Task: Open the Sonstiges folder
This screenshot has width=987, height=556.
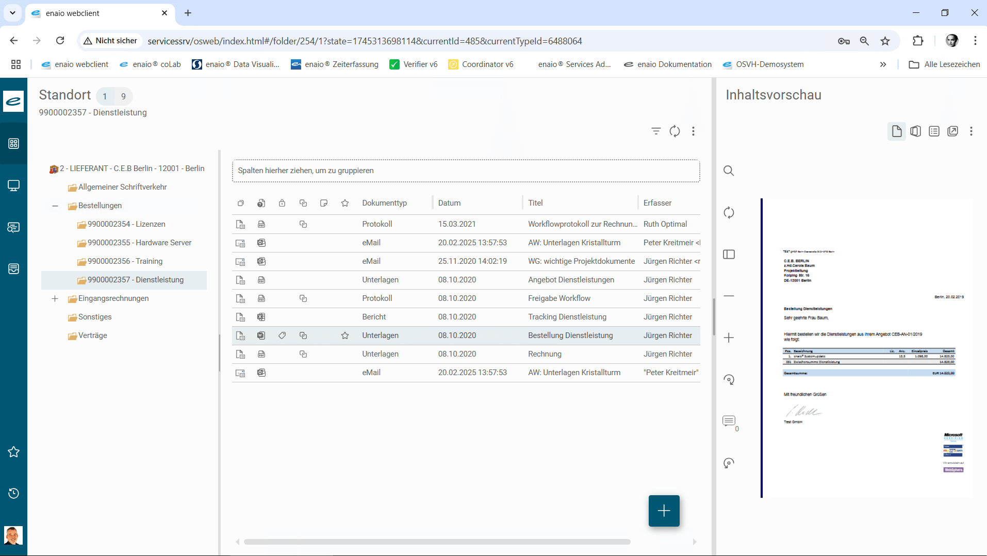Action: click(x=95, y=317)
